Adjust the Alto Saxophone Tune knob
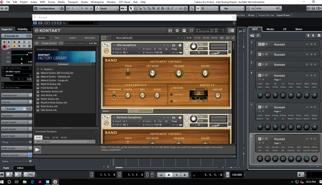This screenshot has width=322, height=185. click(193, 46)
